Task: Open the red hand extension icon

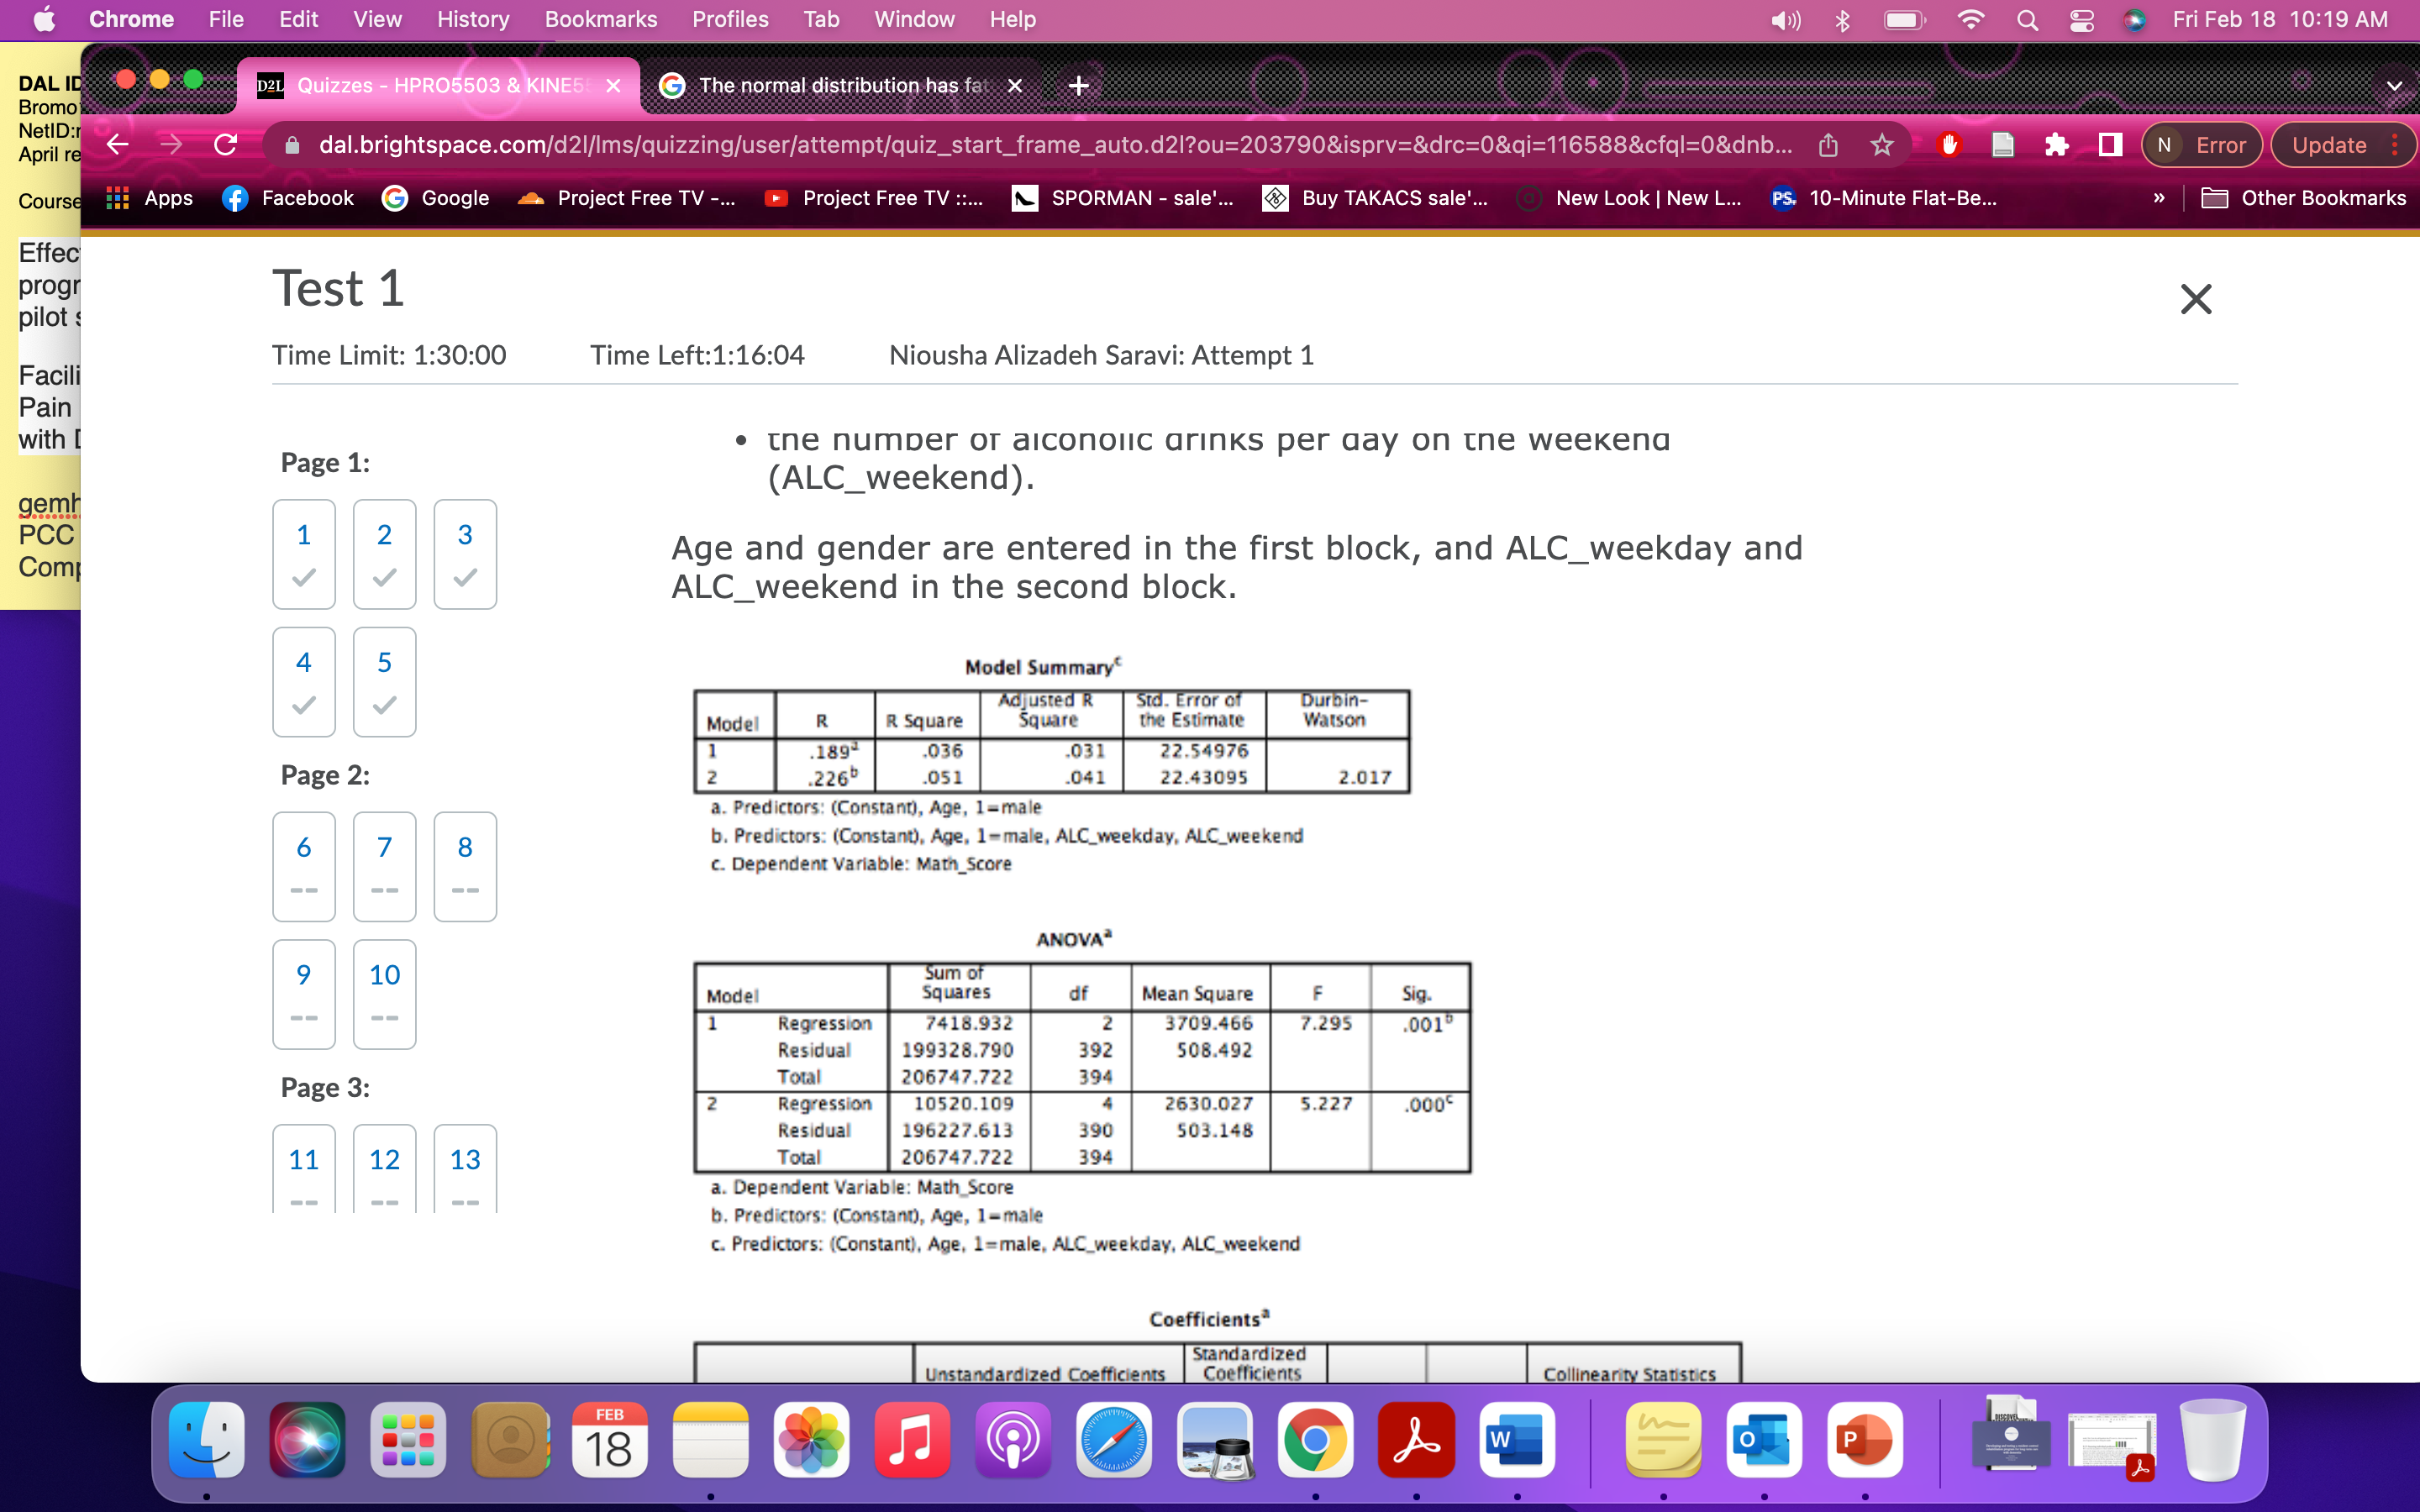Action: click(x=1950, y=144)
